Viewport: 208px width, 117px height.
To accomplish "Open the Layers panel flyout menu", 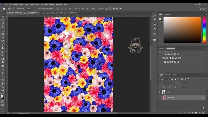I will [206, 75].
